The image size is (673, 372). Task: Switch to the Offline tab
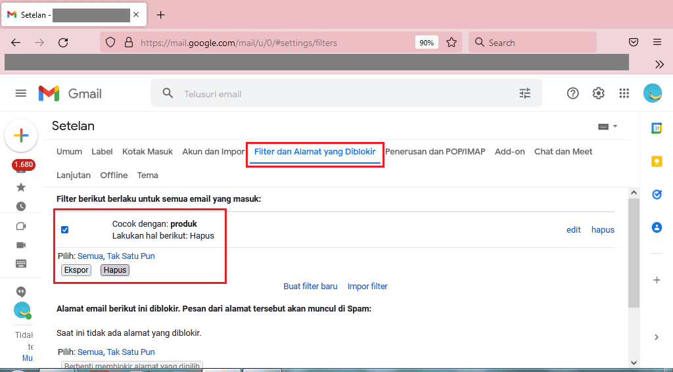114,175
